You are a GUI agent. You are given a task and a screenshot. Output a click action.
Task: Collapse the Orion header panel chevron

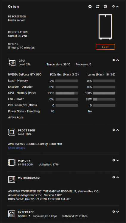click(117, 7)
